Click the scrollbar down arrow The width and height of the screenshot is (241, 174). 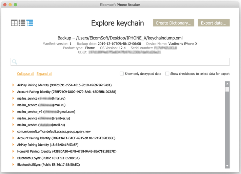point(227,166)
